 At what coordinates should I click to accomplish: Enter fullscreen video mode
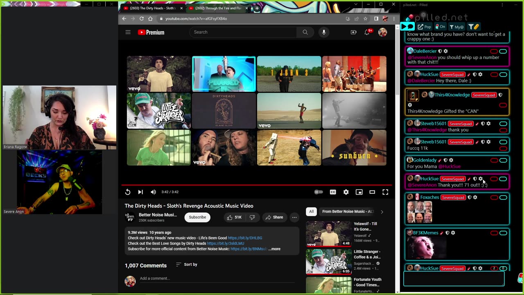(x=385, y=192)
